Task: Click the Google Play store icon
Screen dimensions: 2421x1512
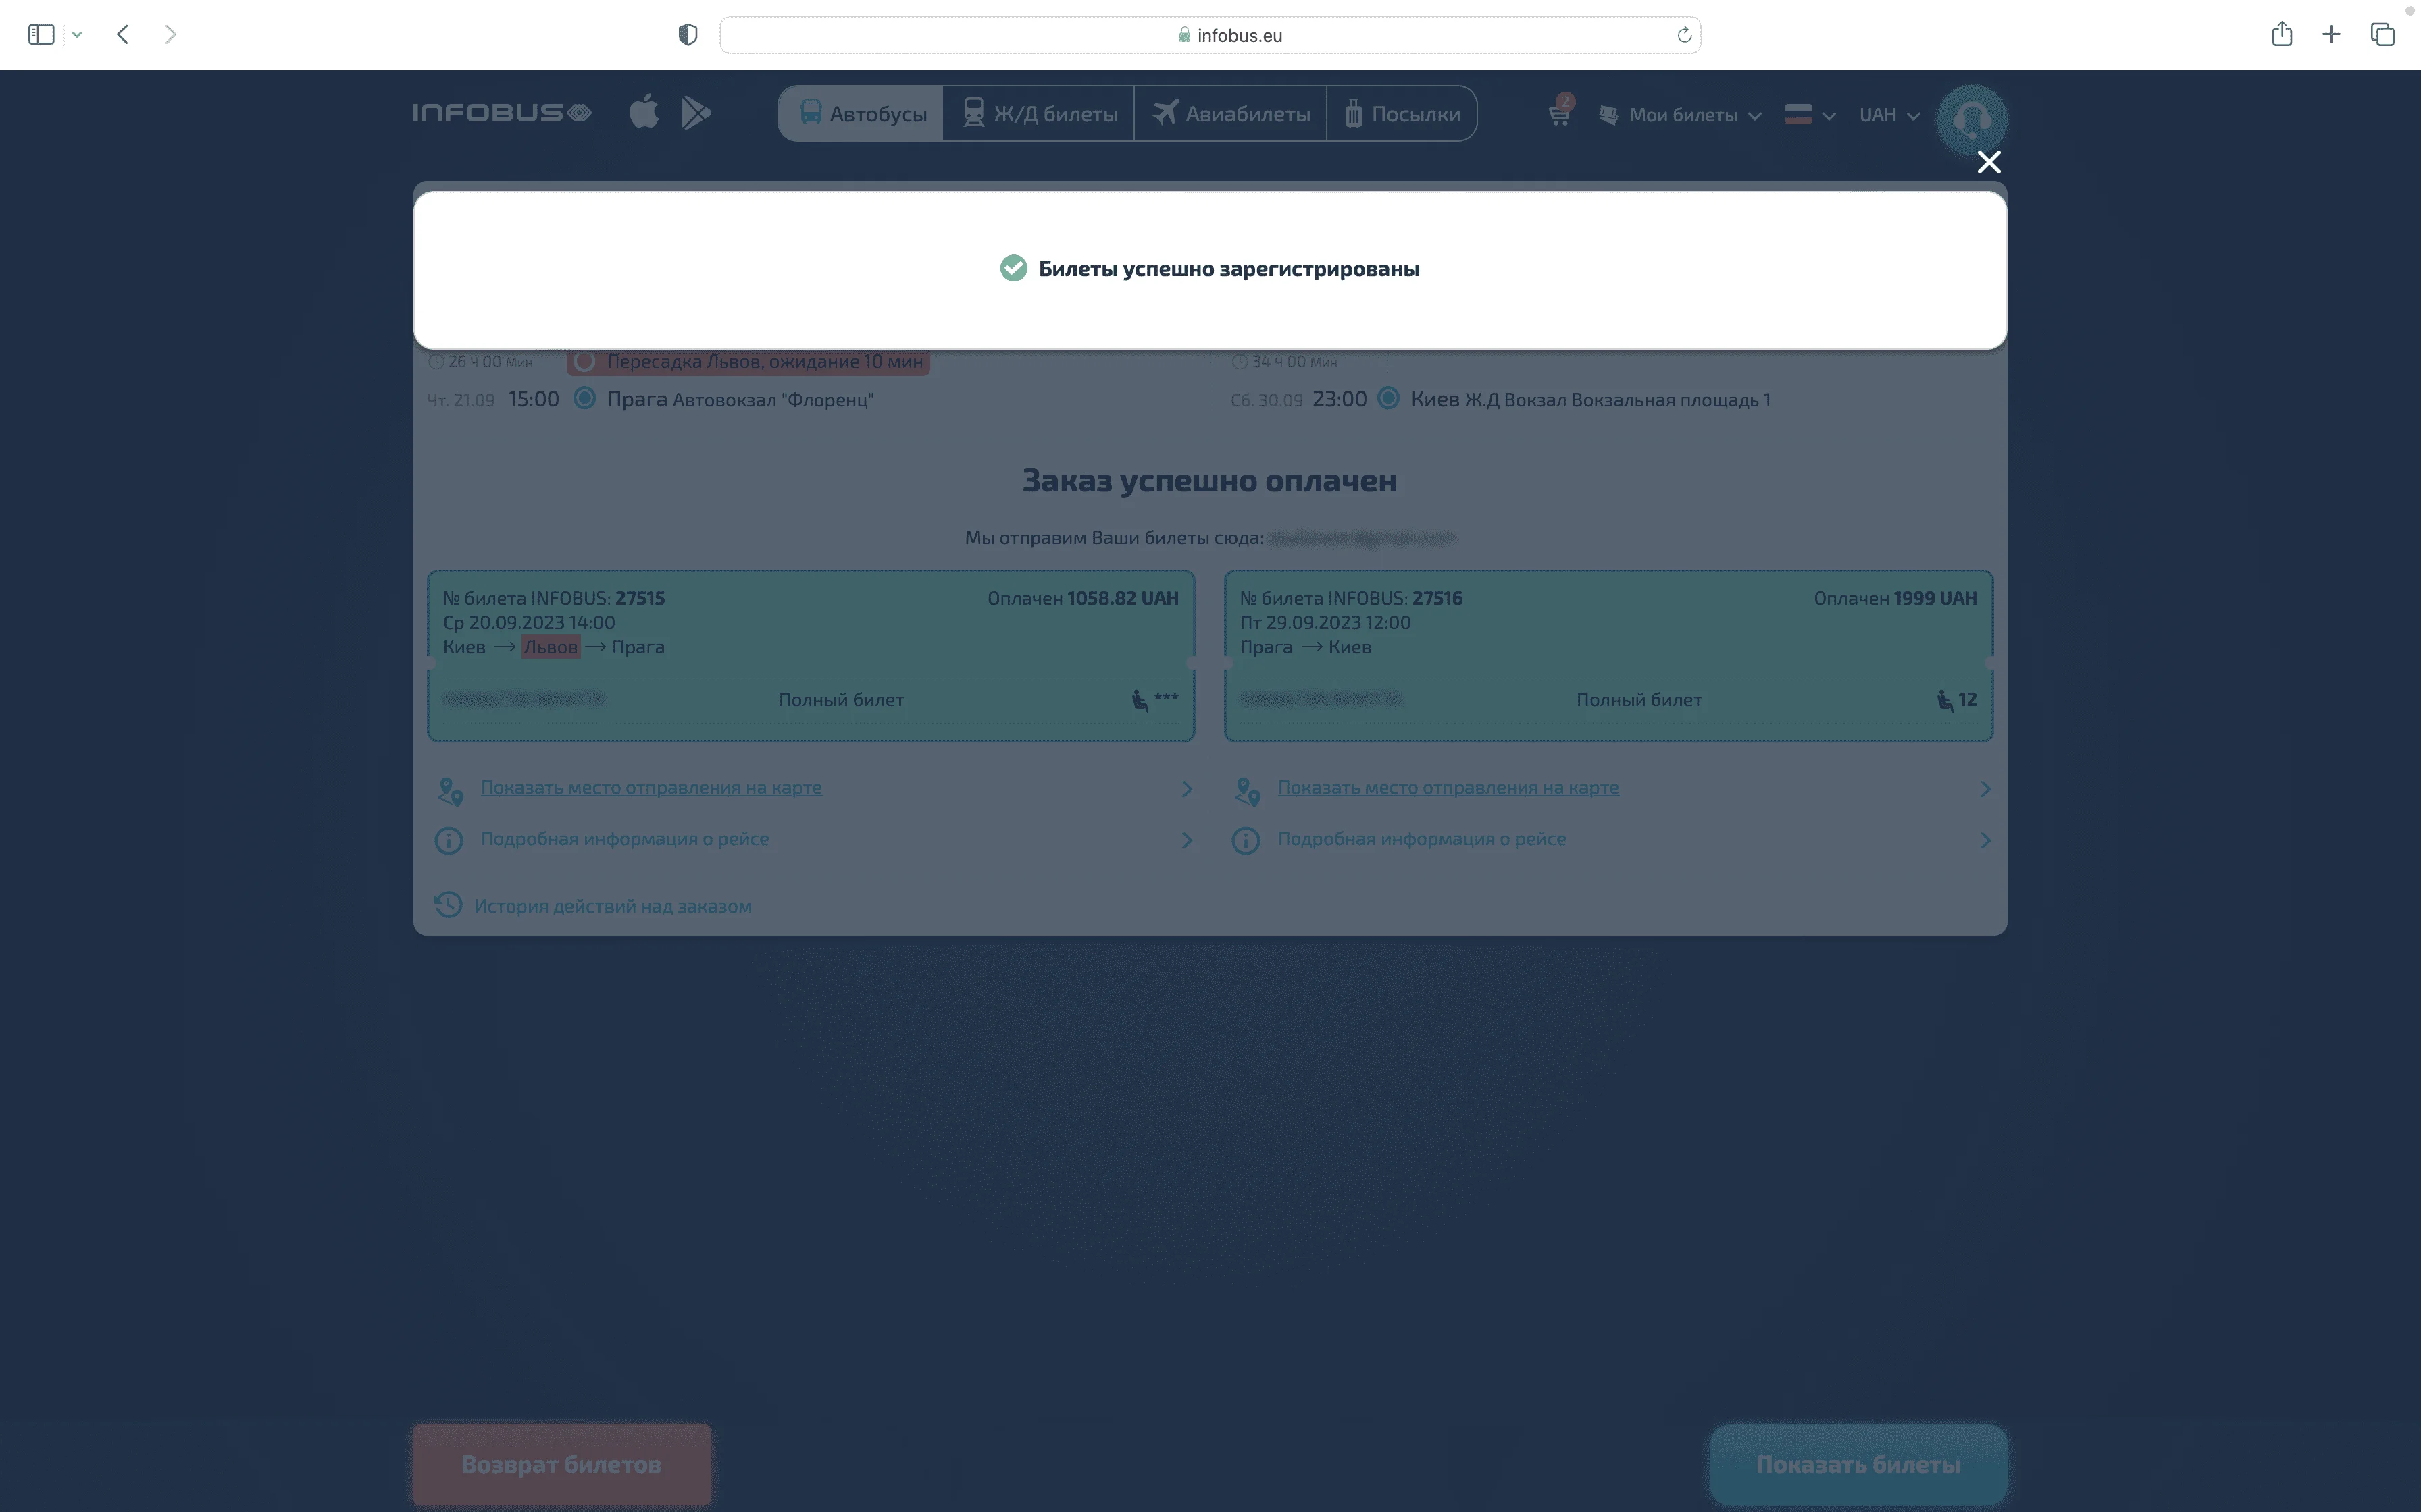Action: point(695,113)
